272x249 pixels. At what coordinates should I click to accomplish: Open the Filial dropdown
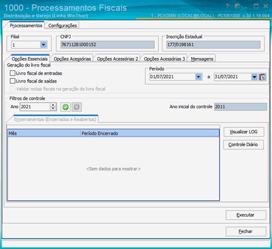[44, 45]
